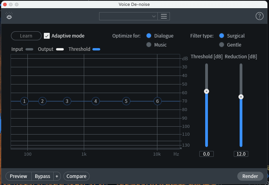
Task: Select the Gentle filter type
Action: (222, 45)
